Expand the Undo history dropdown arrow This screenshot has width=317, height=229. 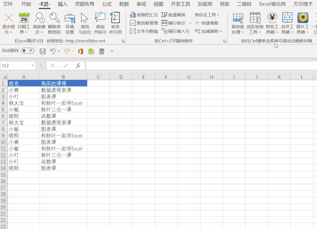pyautogui.click(x=59, y=51)
